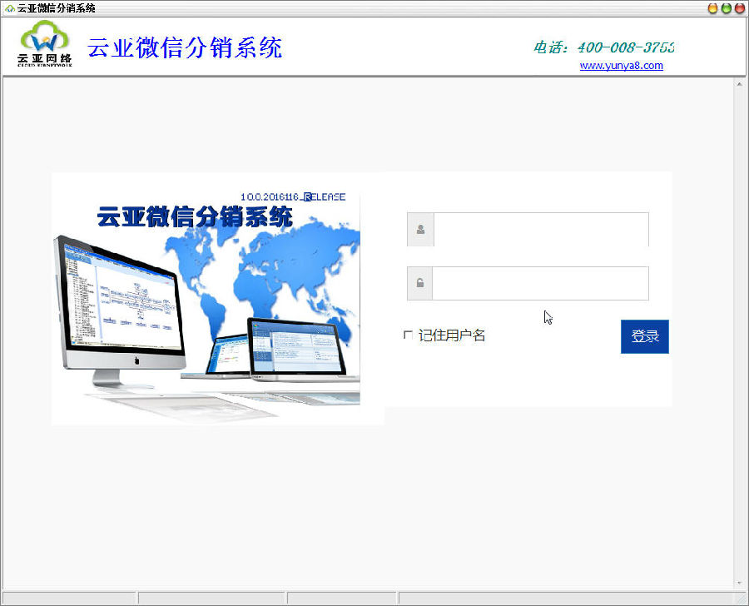Enable the 记住用户名 checkbox
The width and height of the screenshot is (749, 606).
(408, 335)
